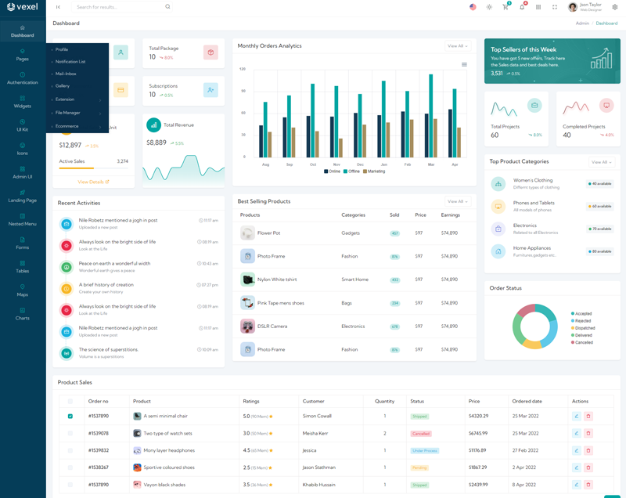
Task: Open the apps grid icon in header
Action: click(x=538, y=7)
